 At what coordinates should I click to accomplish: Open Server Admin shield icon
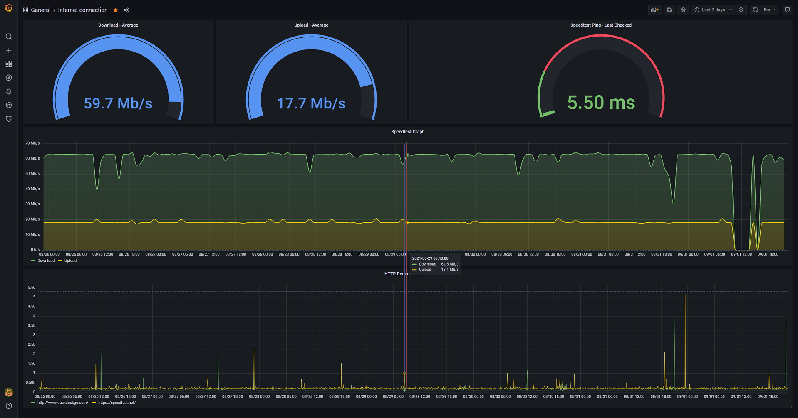coord(9,119)
